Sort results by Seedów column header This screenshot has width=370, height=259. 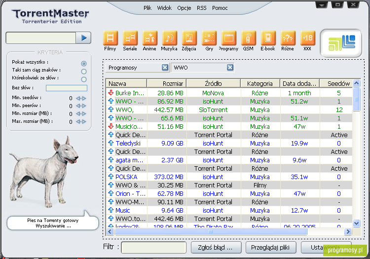click(336, 83)
